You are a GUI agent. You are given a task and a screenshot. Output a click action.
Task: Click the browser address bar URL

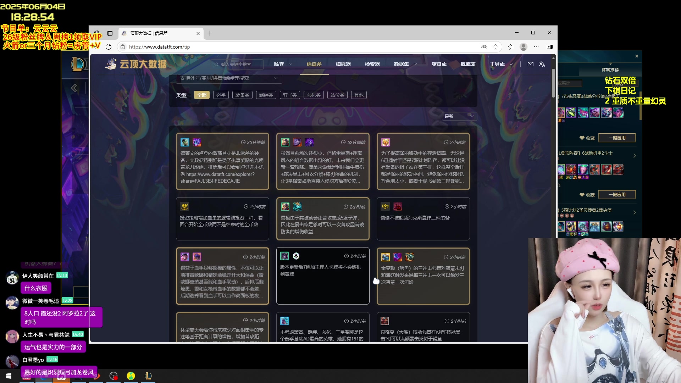[160, 47]
